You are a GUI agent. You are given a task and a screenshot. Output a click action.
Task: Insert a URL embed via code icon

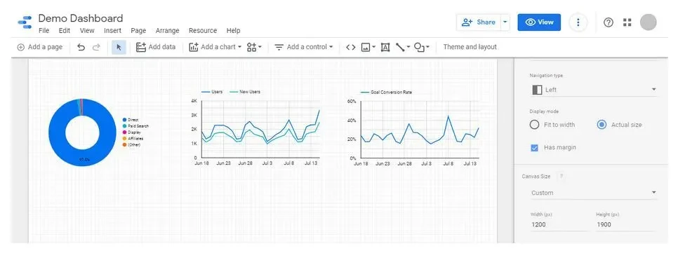351,47
